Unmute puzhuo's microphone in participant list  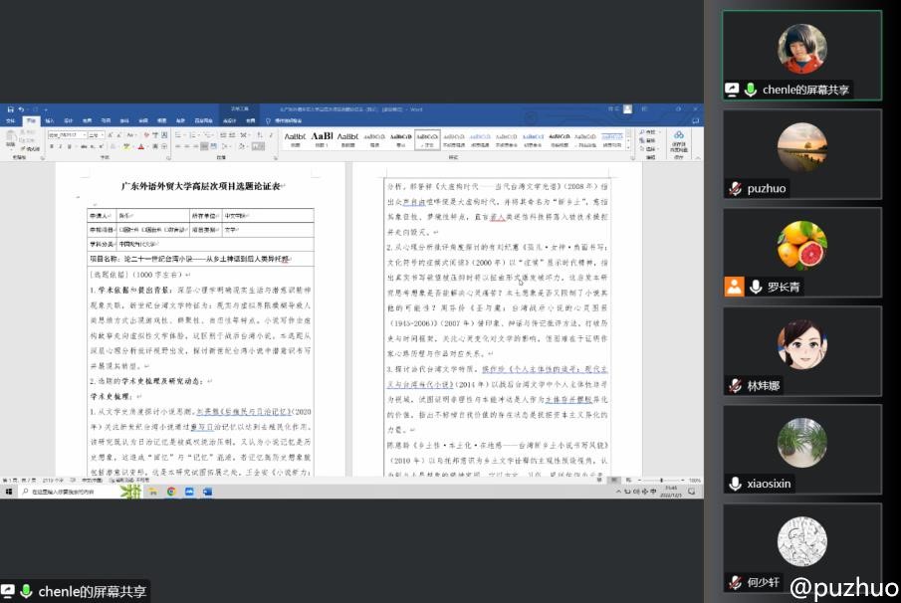coord(735,188)
